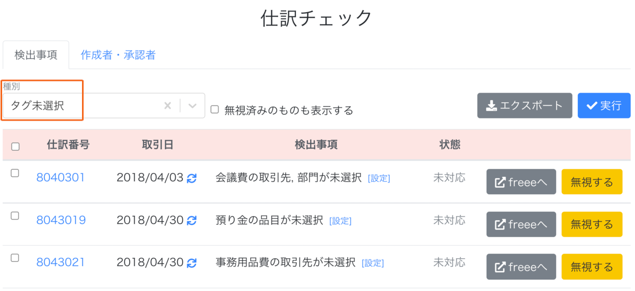Run the check with 実行 button
The height and width of the screenshot is (291, 635).
point(604,106)
